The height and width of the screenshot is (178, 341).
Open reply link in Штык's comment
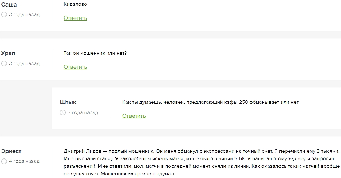click(x=134, y=116)
